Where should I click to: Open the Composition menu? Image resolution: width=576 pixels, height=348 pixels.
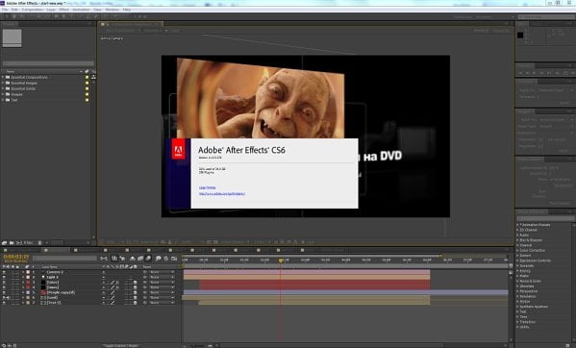coord(33,10)
